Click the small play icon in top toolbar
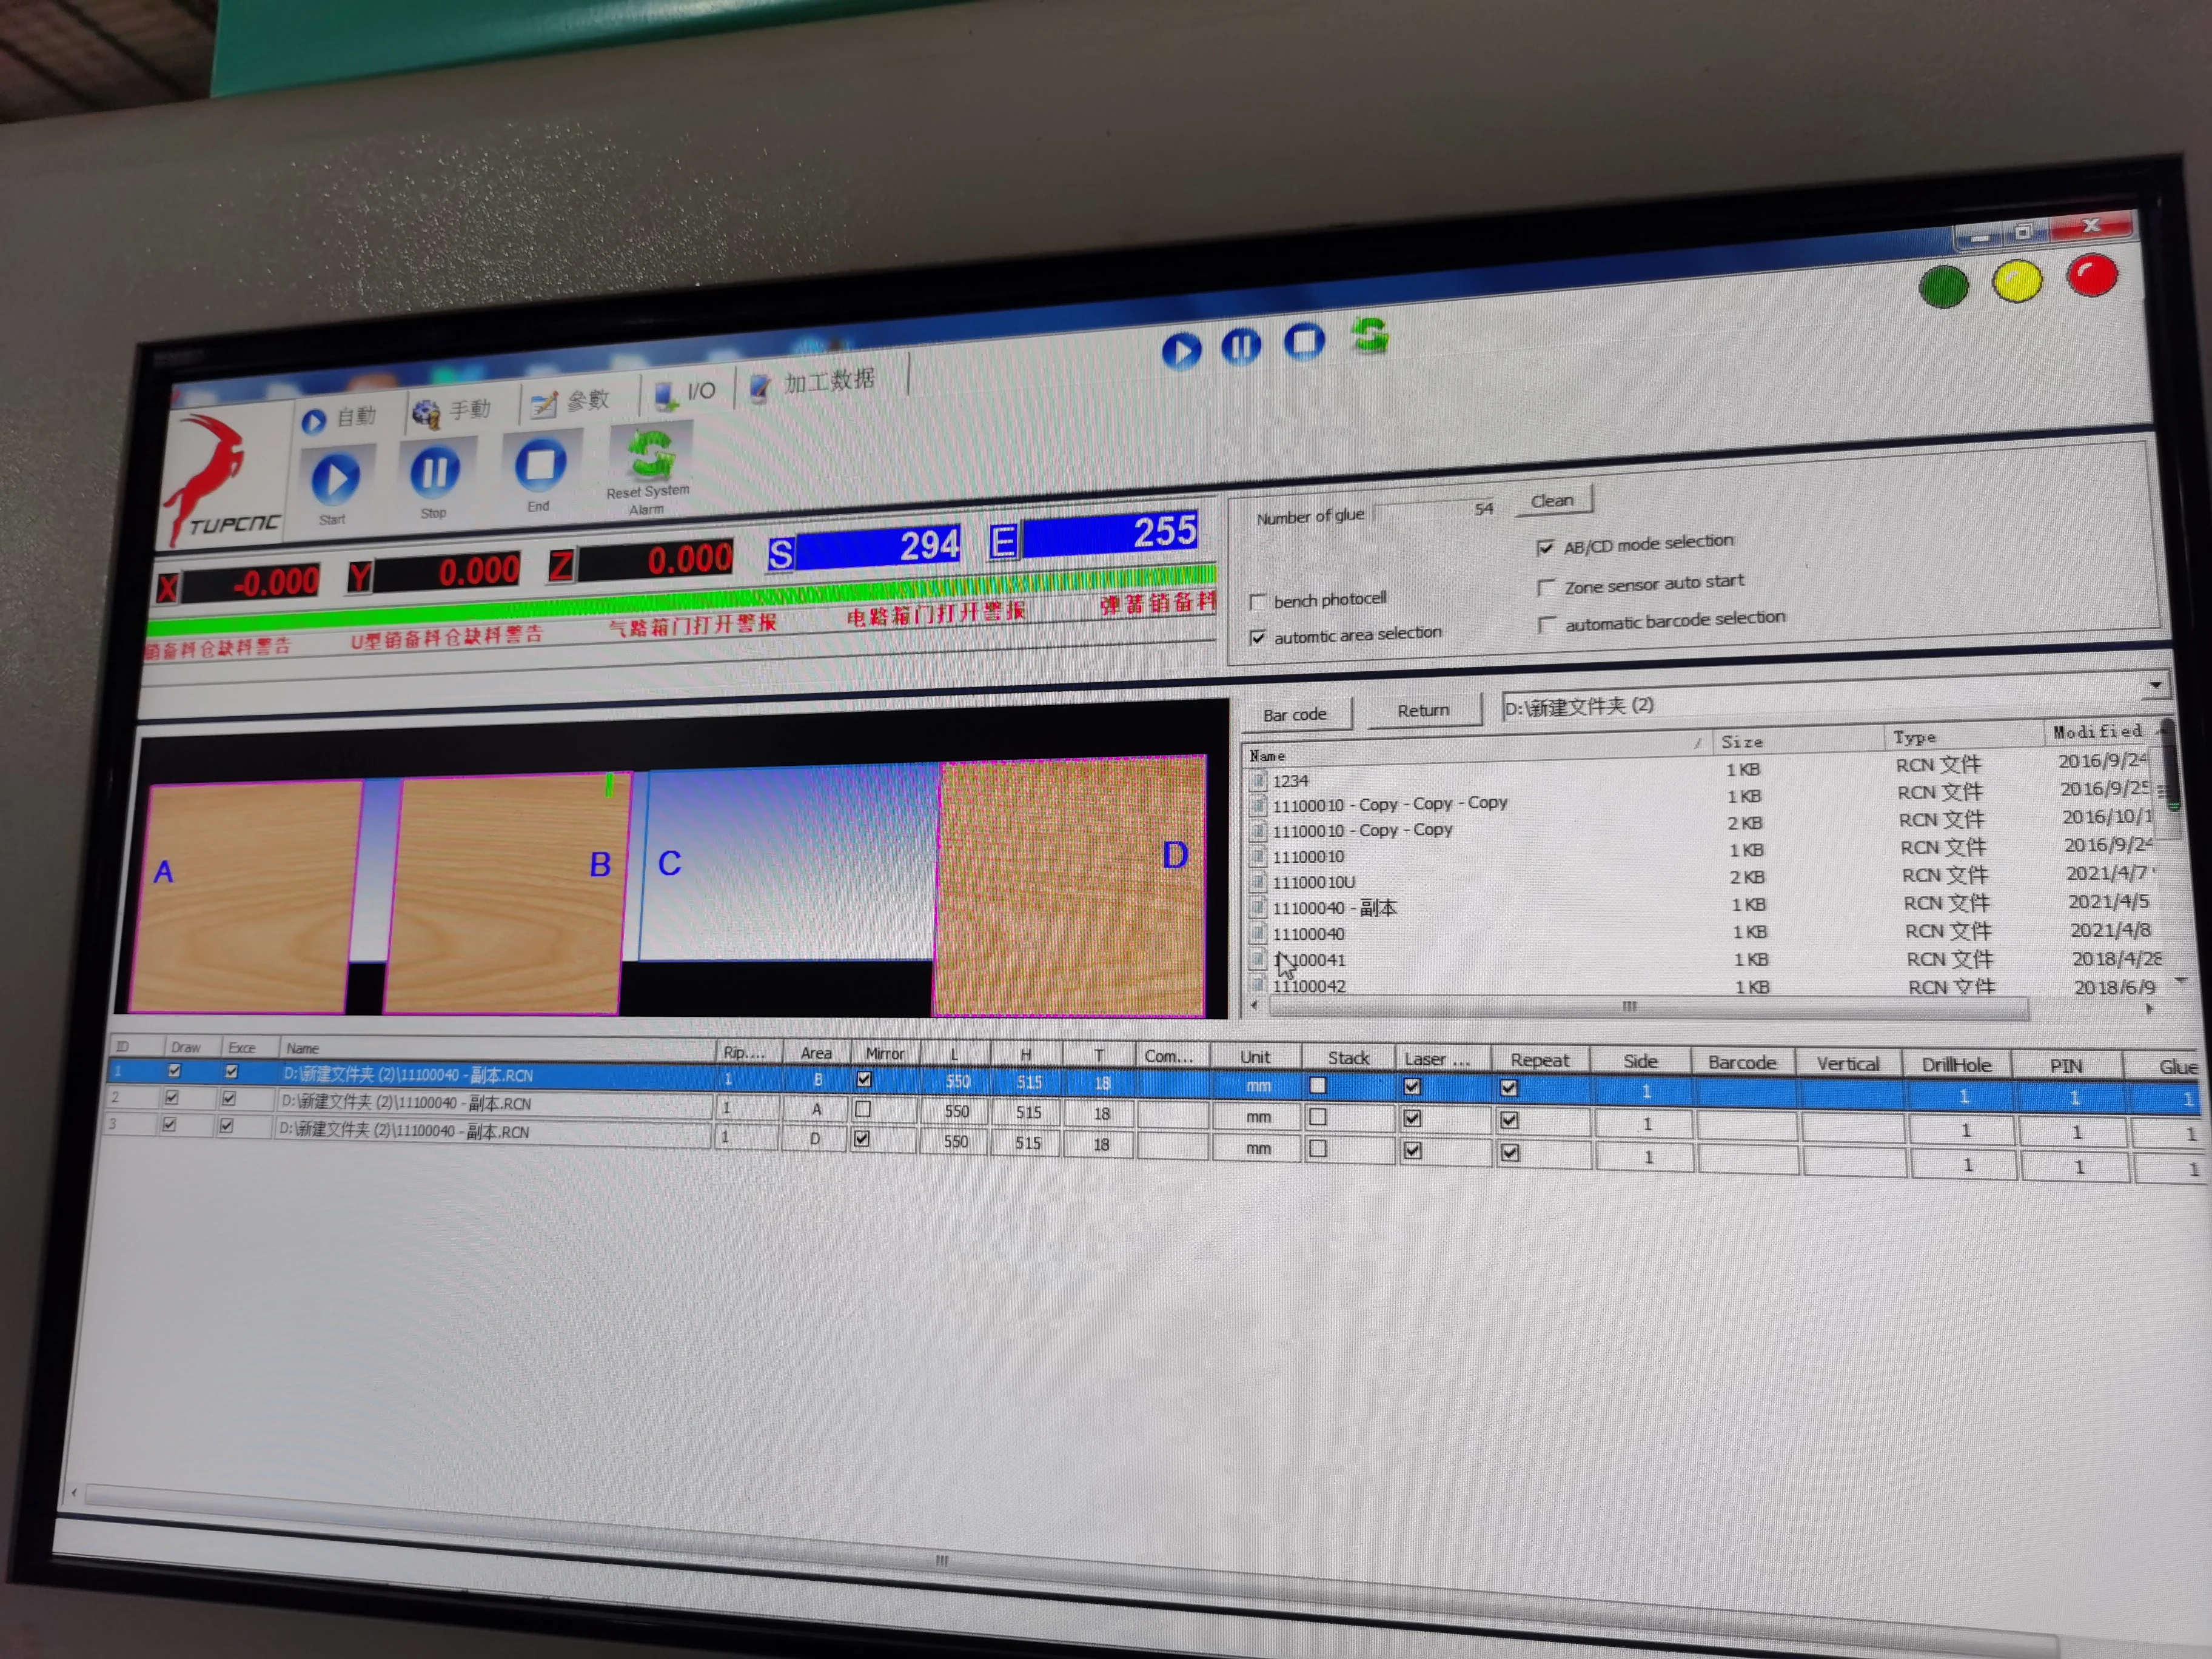Screen dimensions: 2212x1659 pyautogui.click(x=1181, y=351)
